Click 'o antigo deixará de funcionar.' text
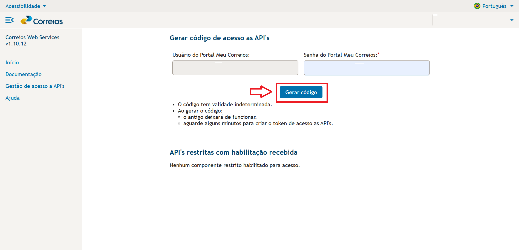 pyautogui.click(x=220, y=117)
